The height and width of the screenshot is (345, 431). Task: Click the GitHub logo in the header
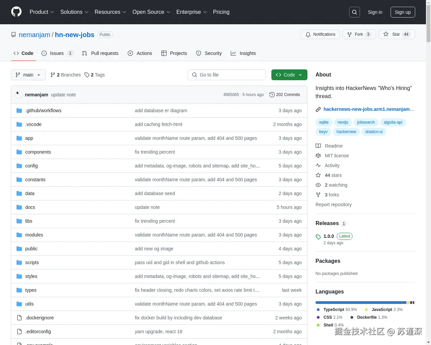click(16, 12)
